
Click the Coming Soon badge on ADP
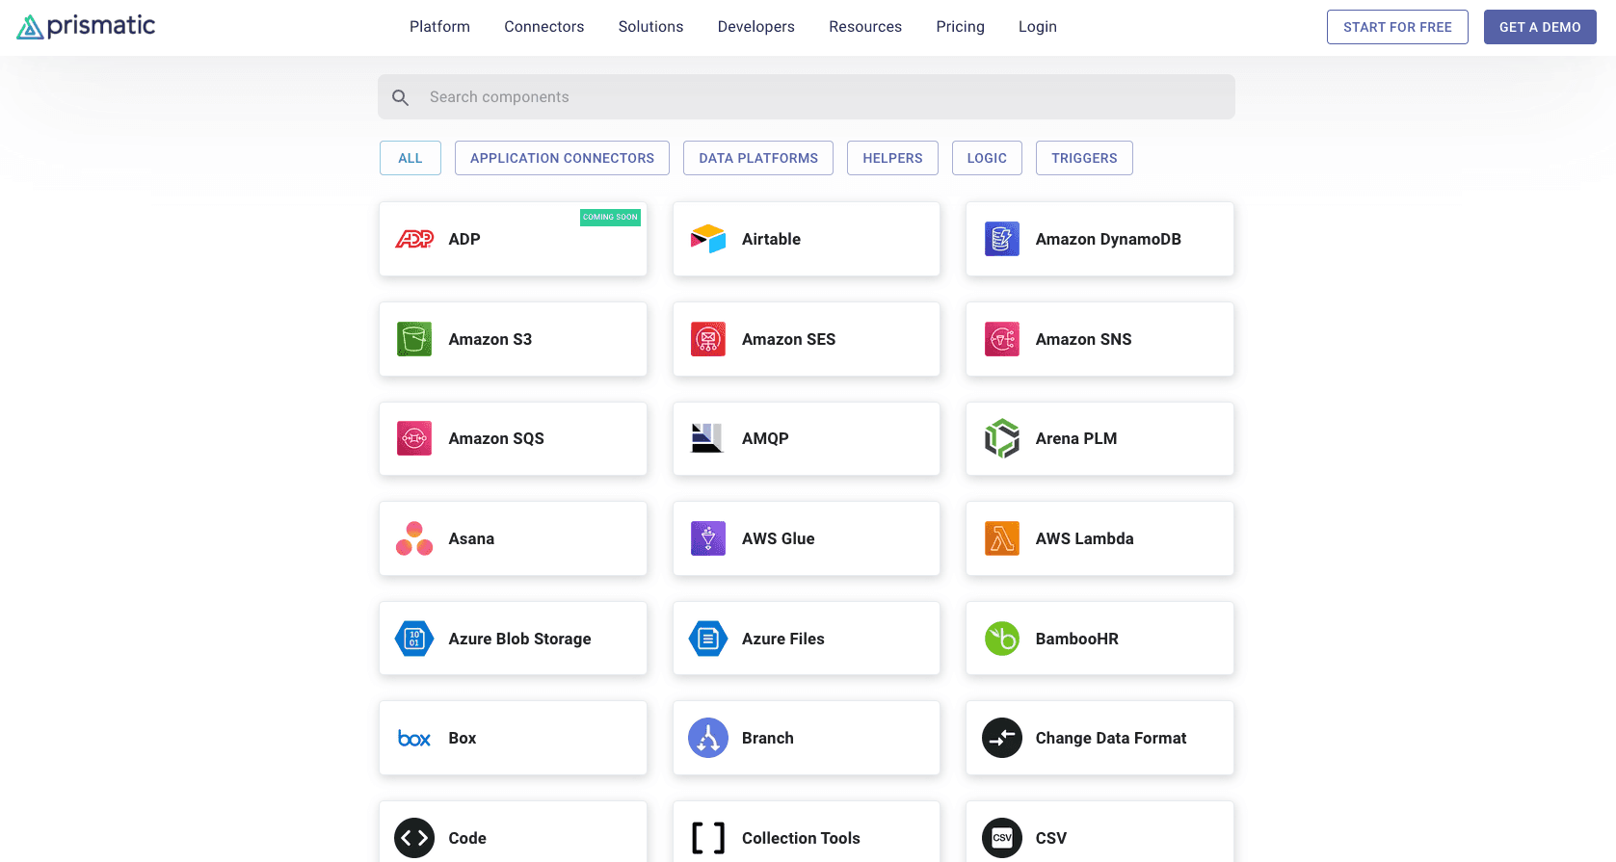610,218
